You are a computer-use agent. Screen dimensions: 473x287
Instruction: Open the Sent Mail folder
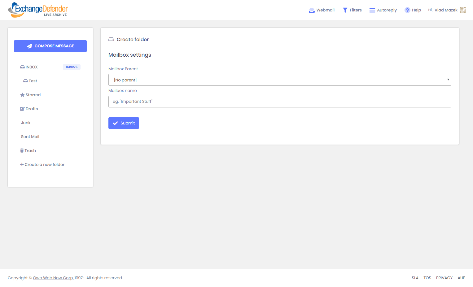click(x=30, y=137)
